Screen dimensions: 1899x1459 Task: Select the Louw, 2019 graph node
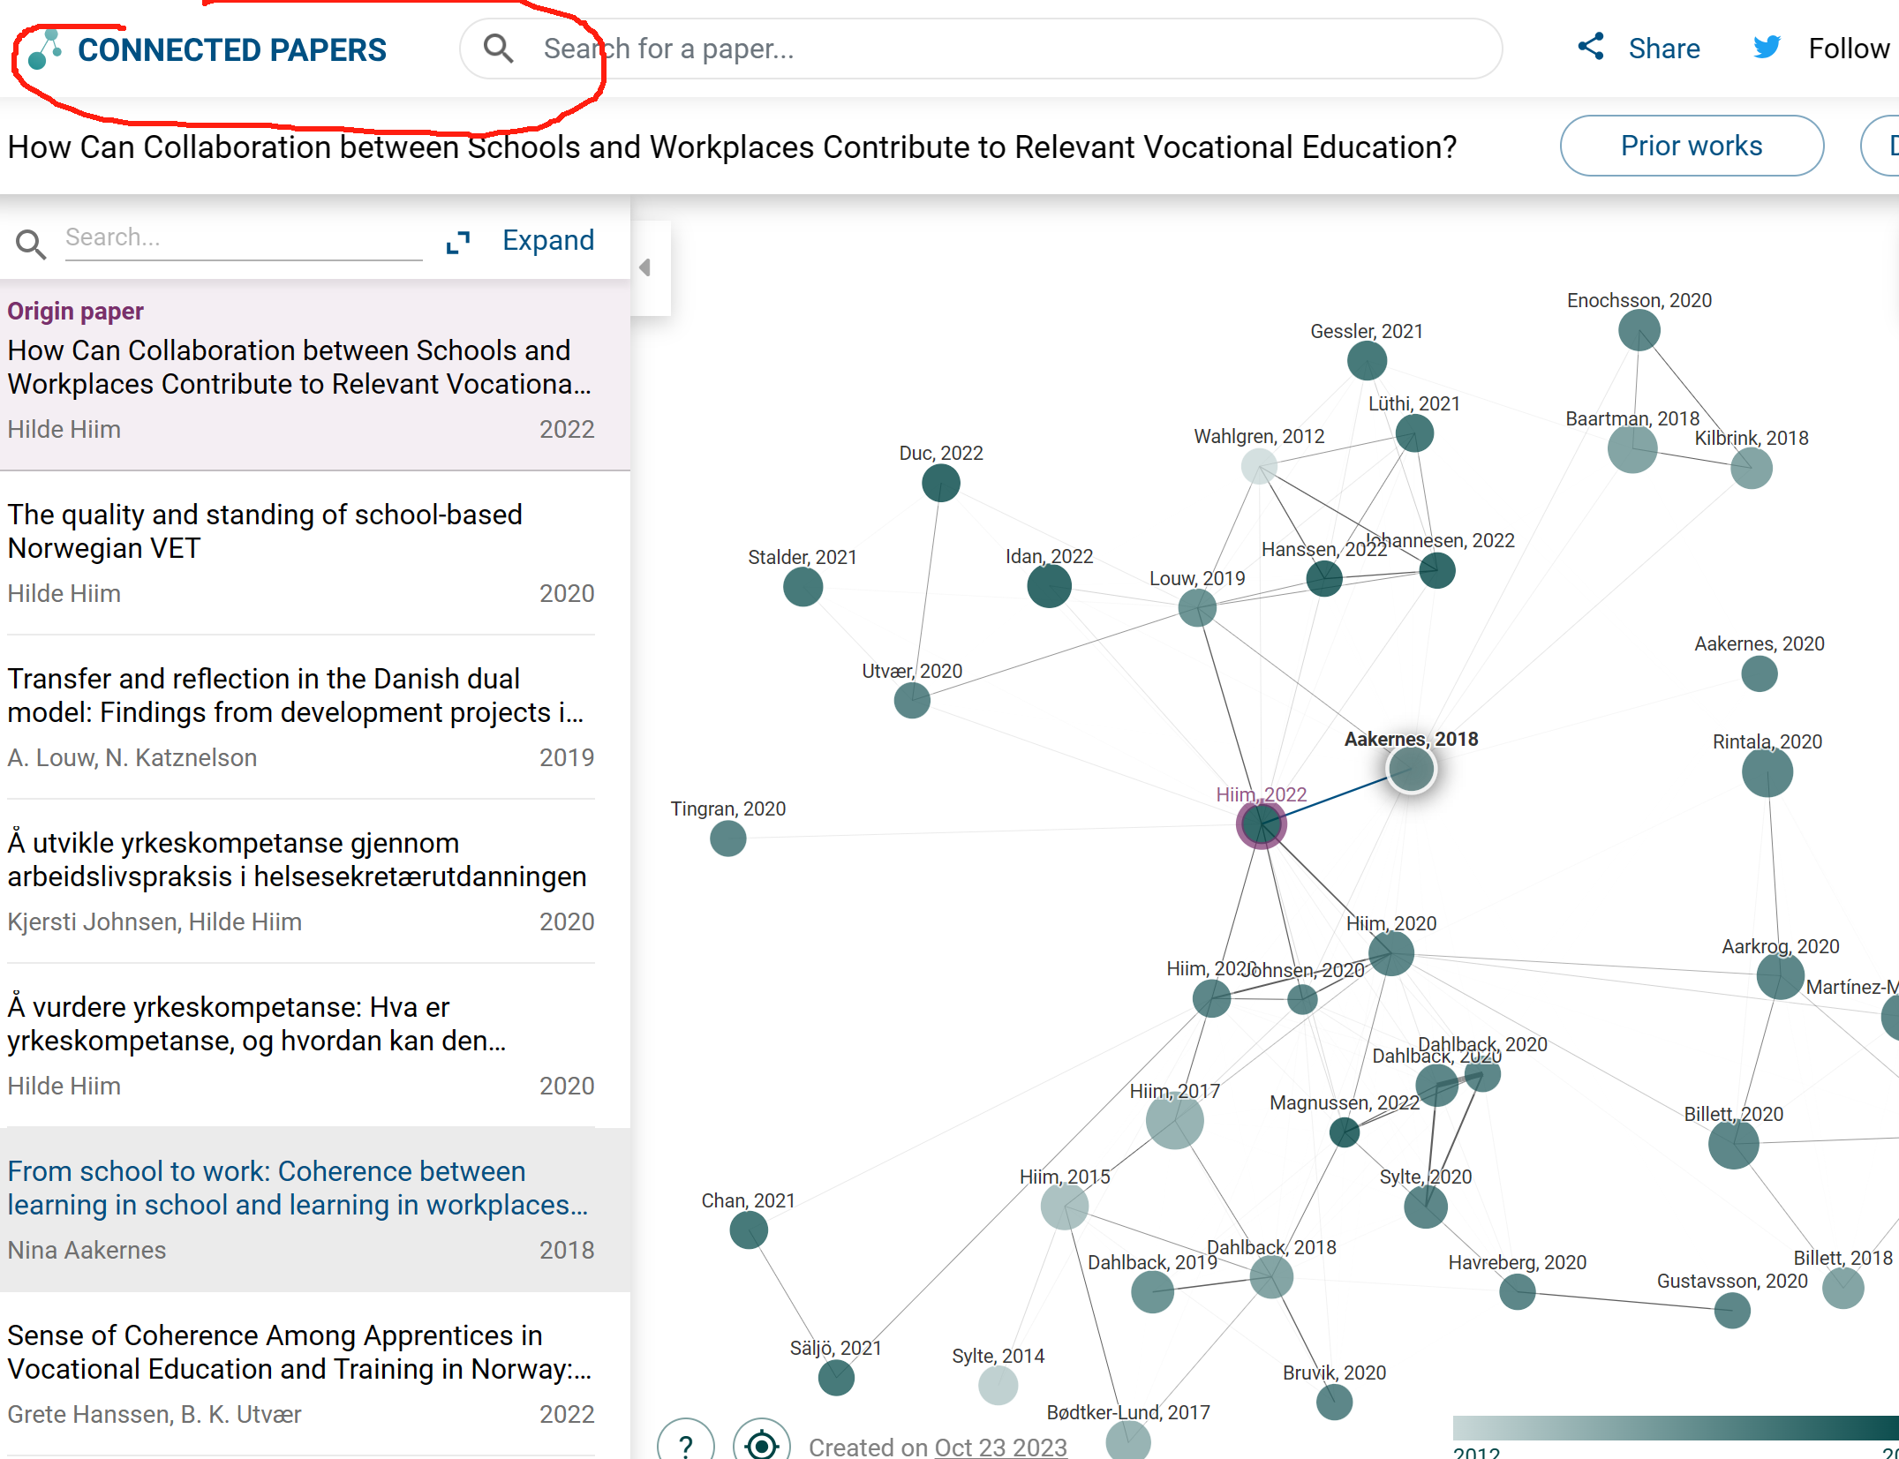pyautogui.click(x=1197, y=608)
